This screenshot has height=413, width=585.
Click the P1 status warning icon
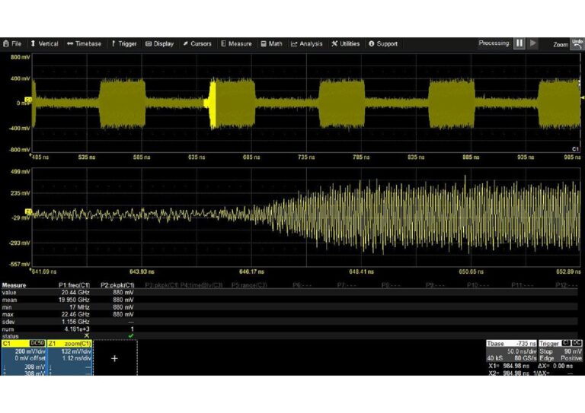[x=87, y=336]
